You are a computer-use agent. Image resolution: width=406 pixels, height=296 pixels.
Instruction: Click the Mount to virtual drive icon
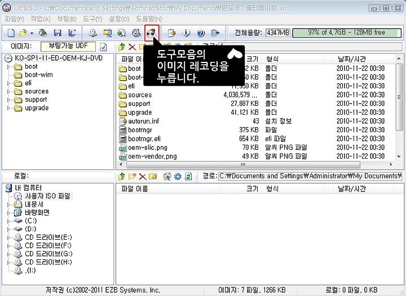click(x=136, y=33)
